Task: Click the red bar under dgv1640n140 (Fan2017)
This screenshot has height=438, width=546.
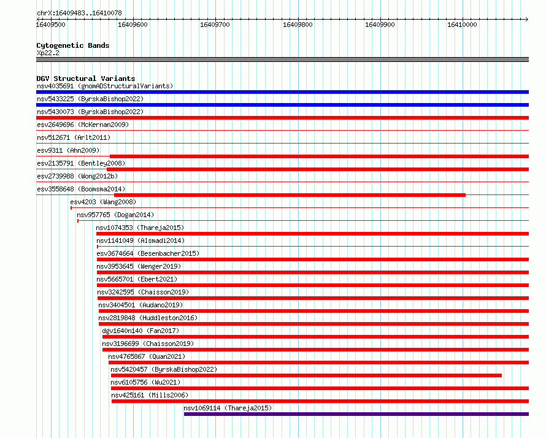Action: pyautogui.click(x=315, y=337)
